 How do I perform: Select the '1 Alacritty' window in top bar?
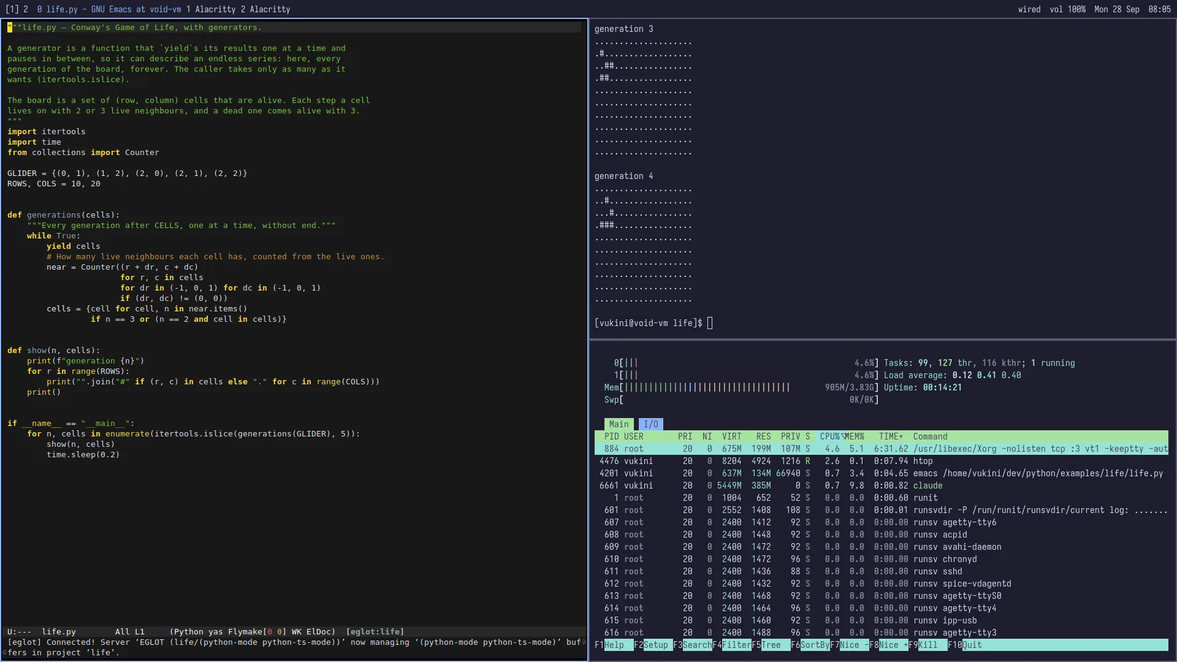tap(210, 9)
